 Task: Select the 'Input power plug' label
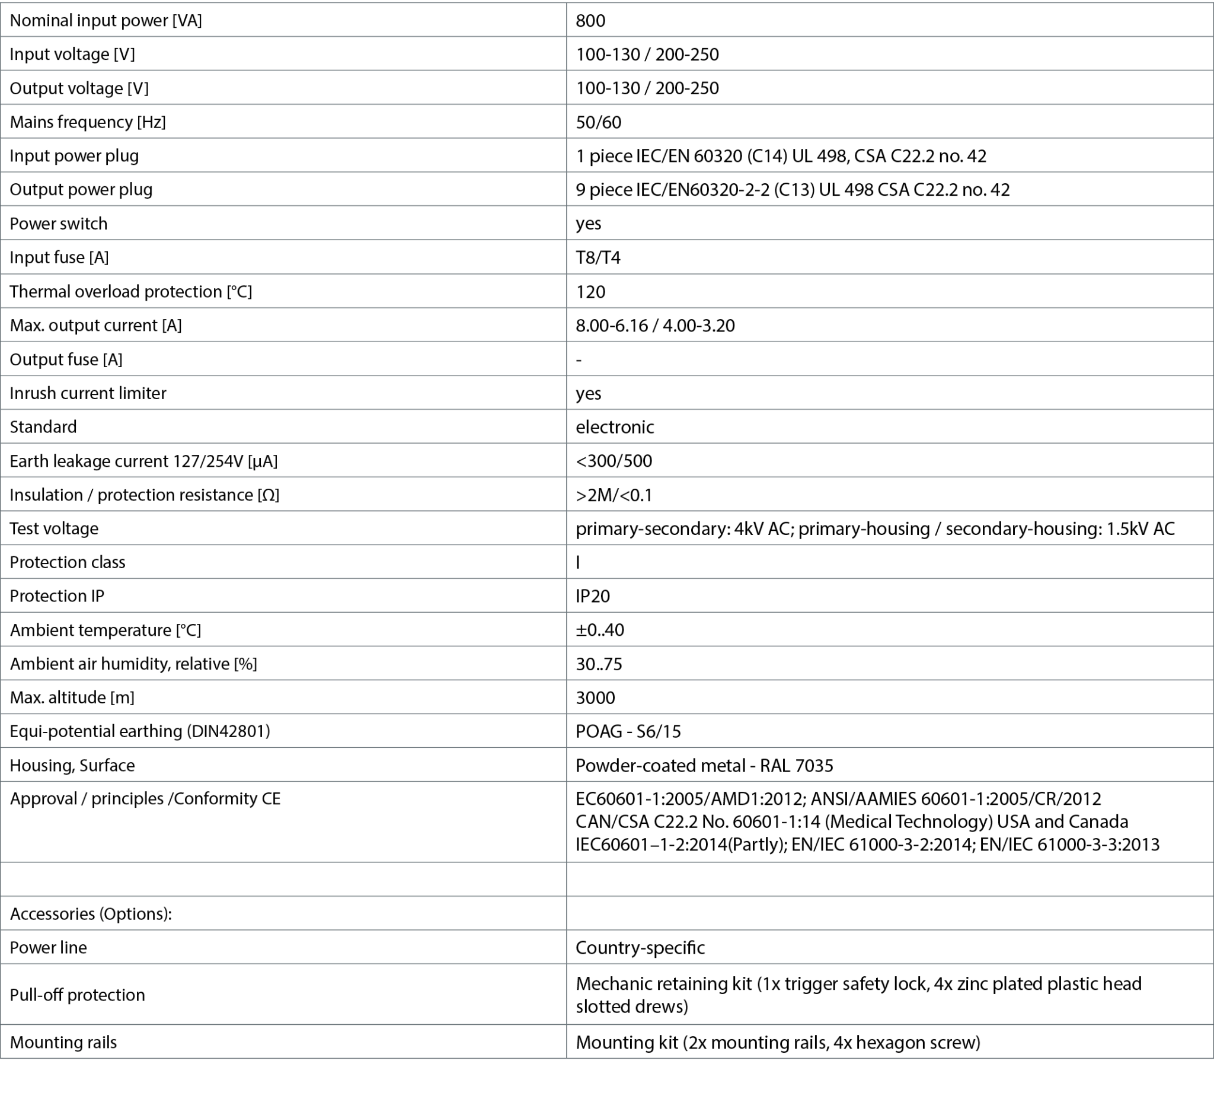(74, 155)
